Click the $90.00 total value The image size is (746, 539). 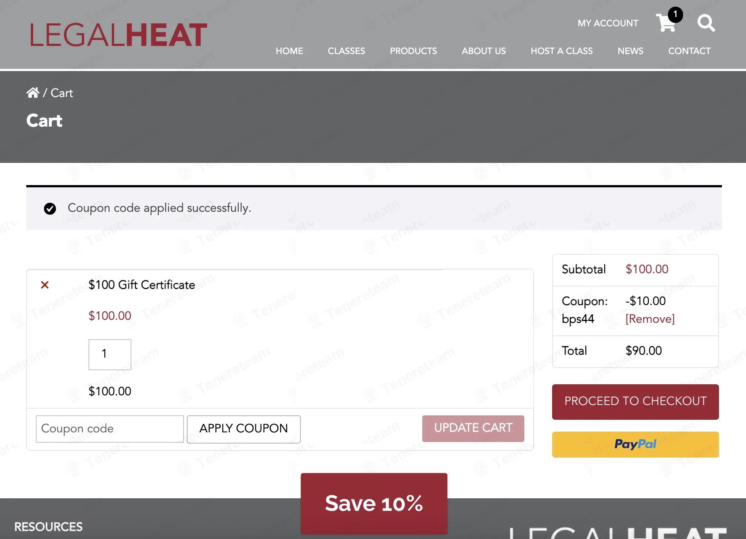(x=644, y=351)
